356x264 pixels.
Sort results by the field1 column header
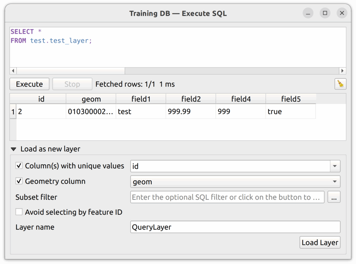141,99
